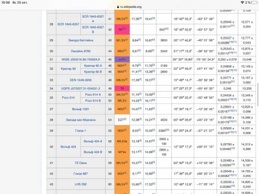Tap the Wi-Fi status icon
The height and width of the screenshot is (194, 259).
click(242, 3)
